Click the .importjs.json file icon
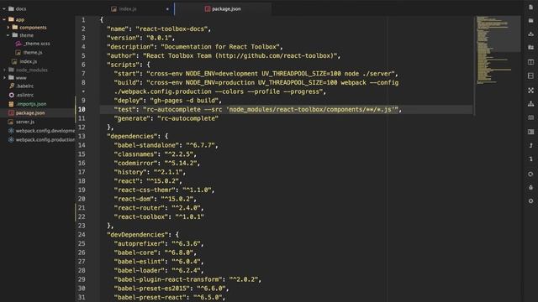Image resolution: width=538 pixels, height=302 pixels. [x=11, y=104]
